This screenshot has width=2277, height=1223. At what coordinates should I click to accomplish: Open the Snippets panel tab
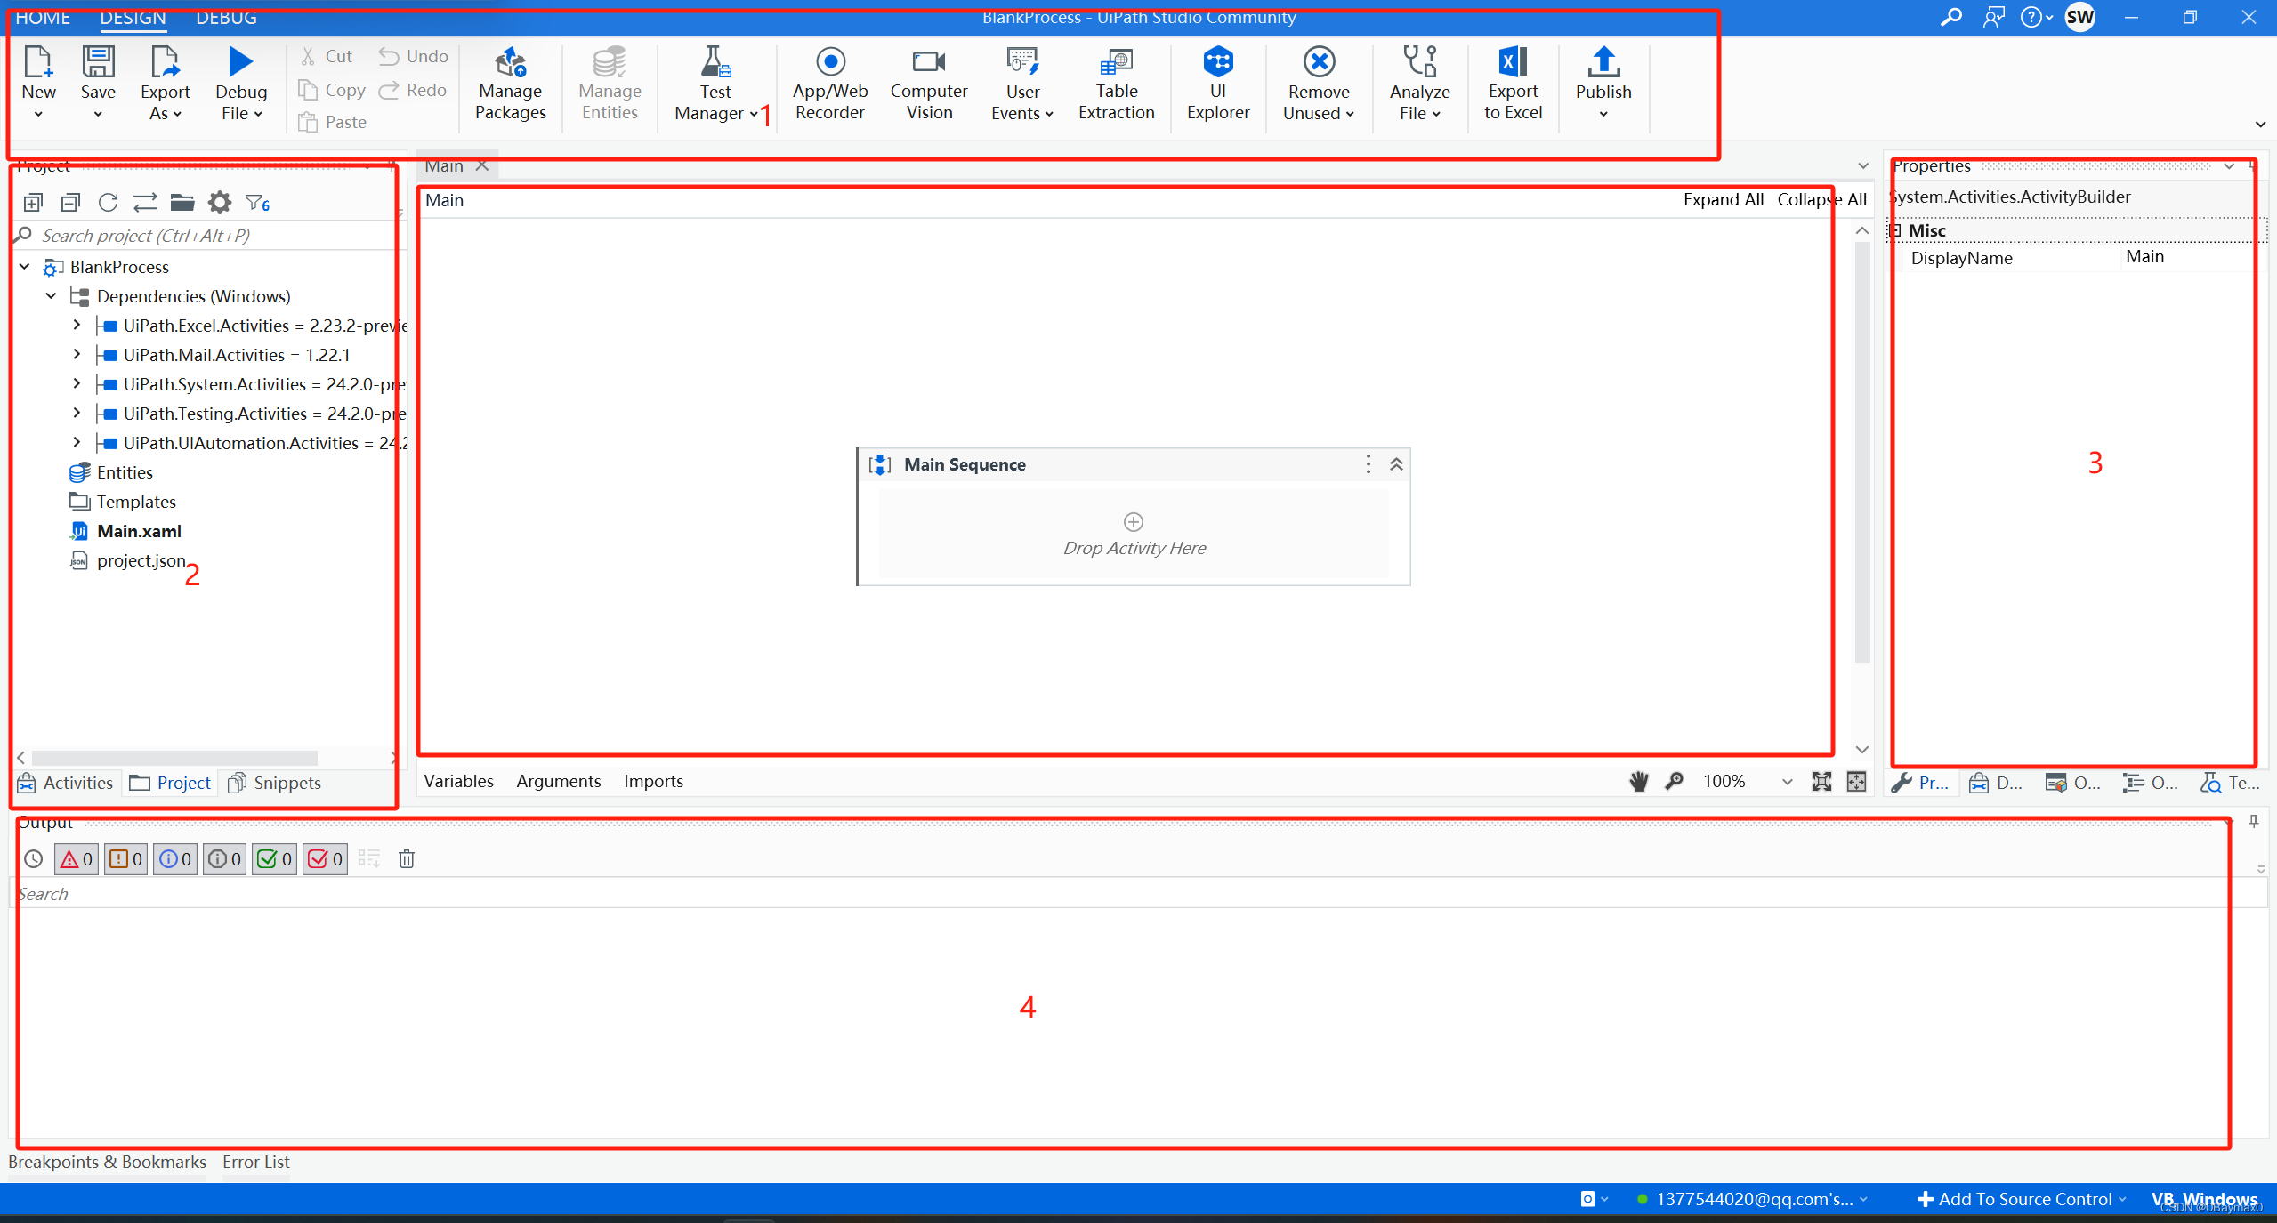coord(274,783)
